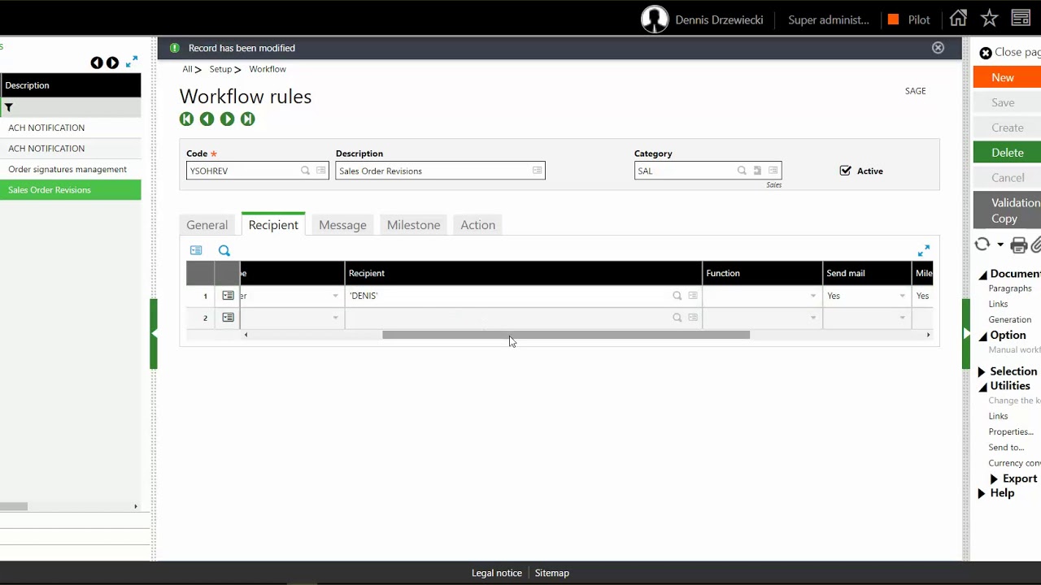Viewport: 1041px width, 585px height.
Task: Open the Code field action menu icon
Action: [320, 171]
